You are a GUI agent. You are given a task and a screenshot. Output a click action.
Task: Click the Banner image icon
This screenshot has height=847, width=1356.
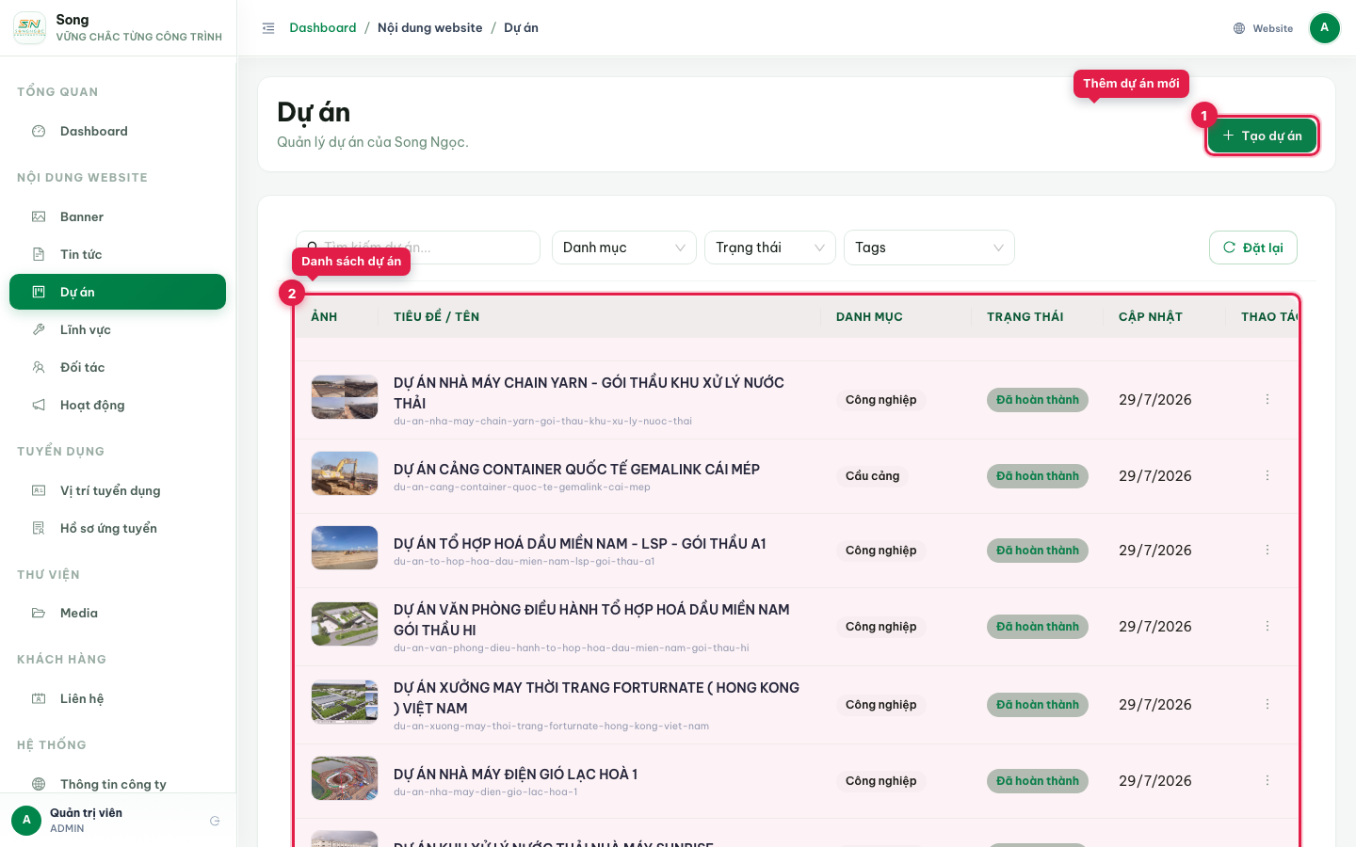click(x=39, y=217)
